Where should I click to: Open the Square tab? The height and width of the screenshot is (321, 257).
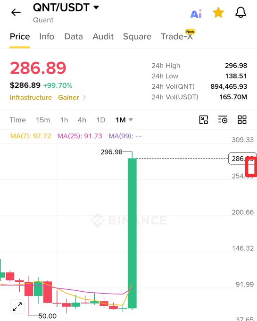[137, 37]
